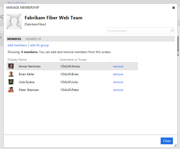Close dialog with the X icon
This screenshot has width=180, height=149.
coord(173,8)
